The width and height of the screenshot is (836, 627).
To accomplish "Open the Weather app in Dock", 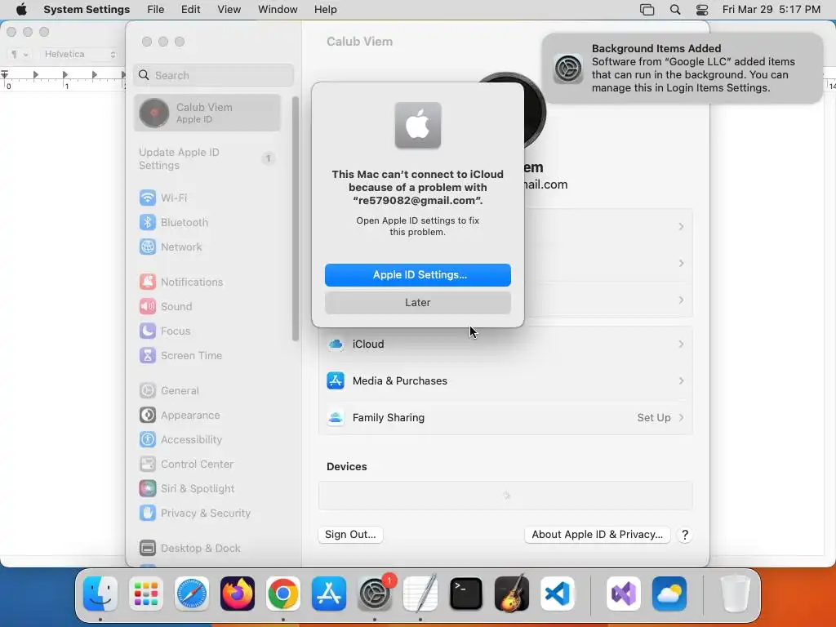I will click(x=669, y=594).
